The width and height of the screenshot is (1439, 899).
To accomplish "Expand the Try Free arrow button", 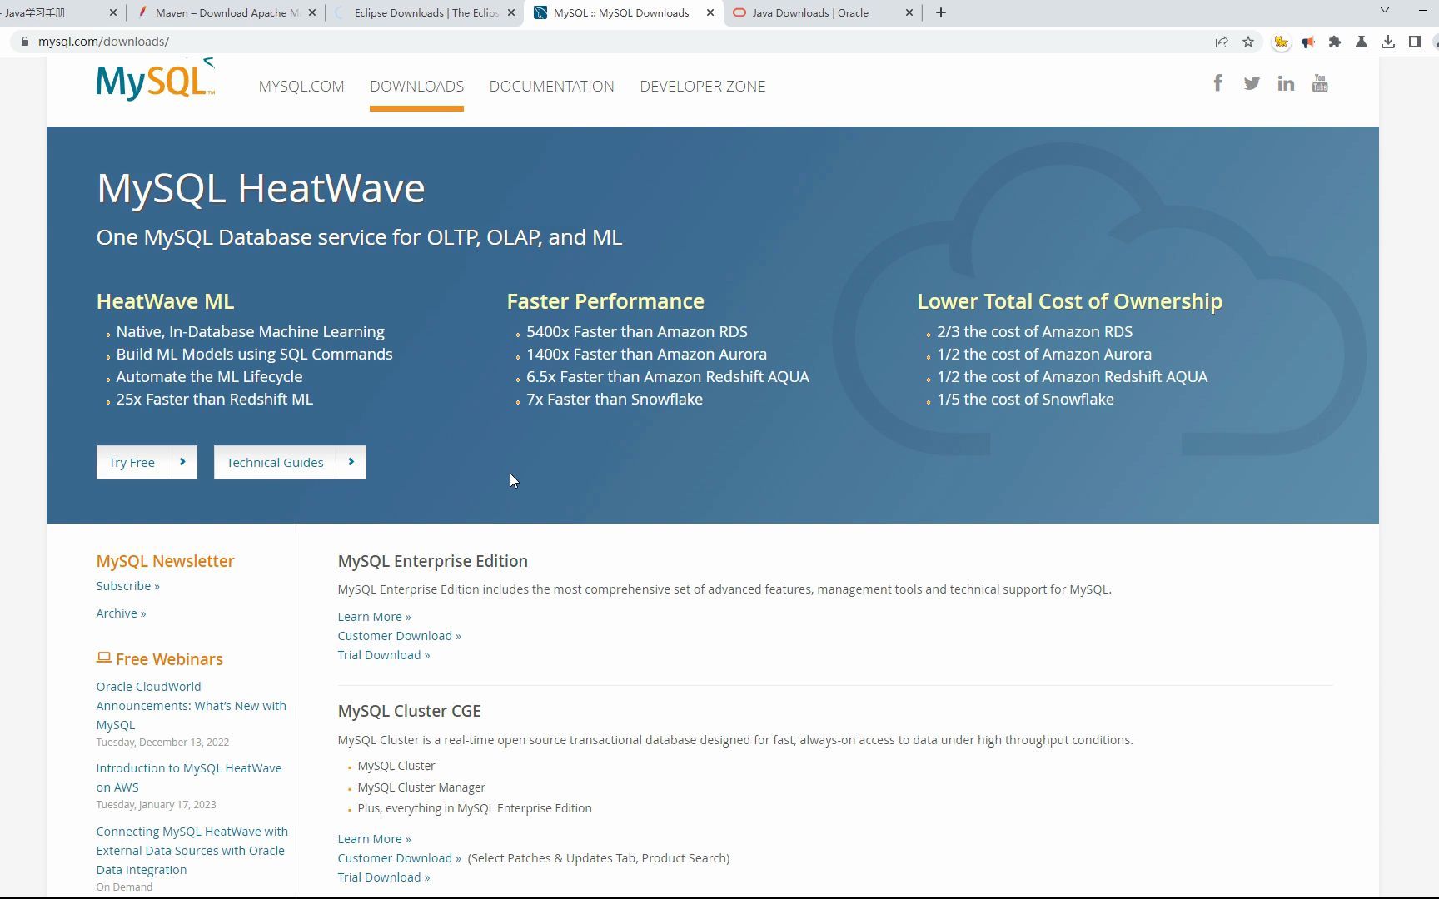I will [182, 462].
